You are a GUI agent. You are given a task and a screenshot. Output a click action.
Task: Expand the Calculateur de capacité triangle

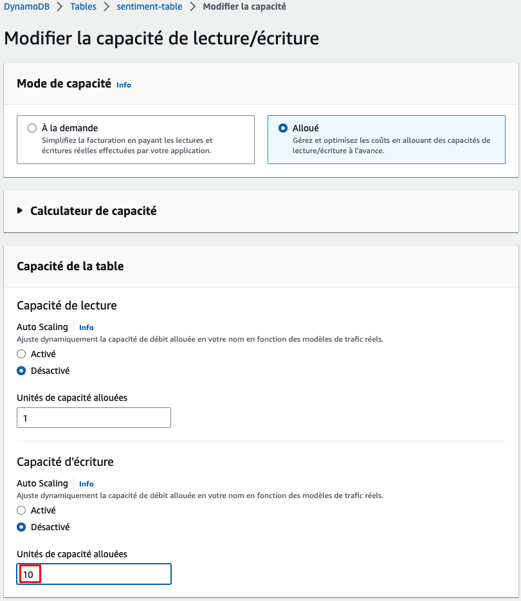20,210
